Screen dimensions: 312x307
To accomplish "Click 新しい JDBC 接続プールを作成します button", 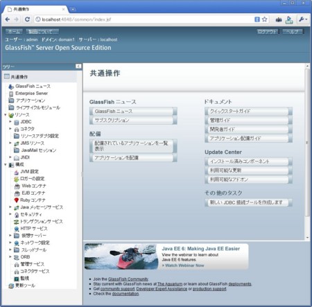I will pos(248,202).
